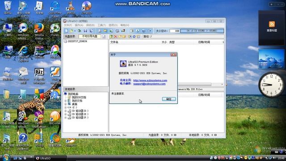Viewport: 286px width, 161px height.
Task: Select the CD 驱动器(E:) tree item label
Action: pos(80,114)
